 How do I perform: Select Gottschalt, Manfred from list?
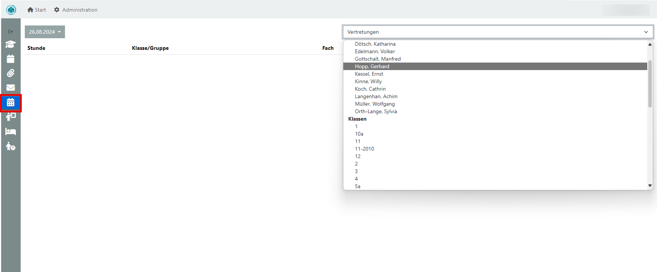[495, 59]
